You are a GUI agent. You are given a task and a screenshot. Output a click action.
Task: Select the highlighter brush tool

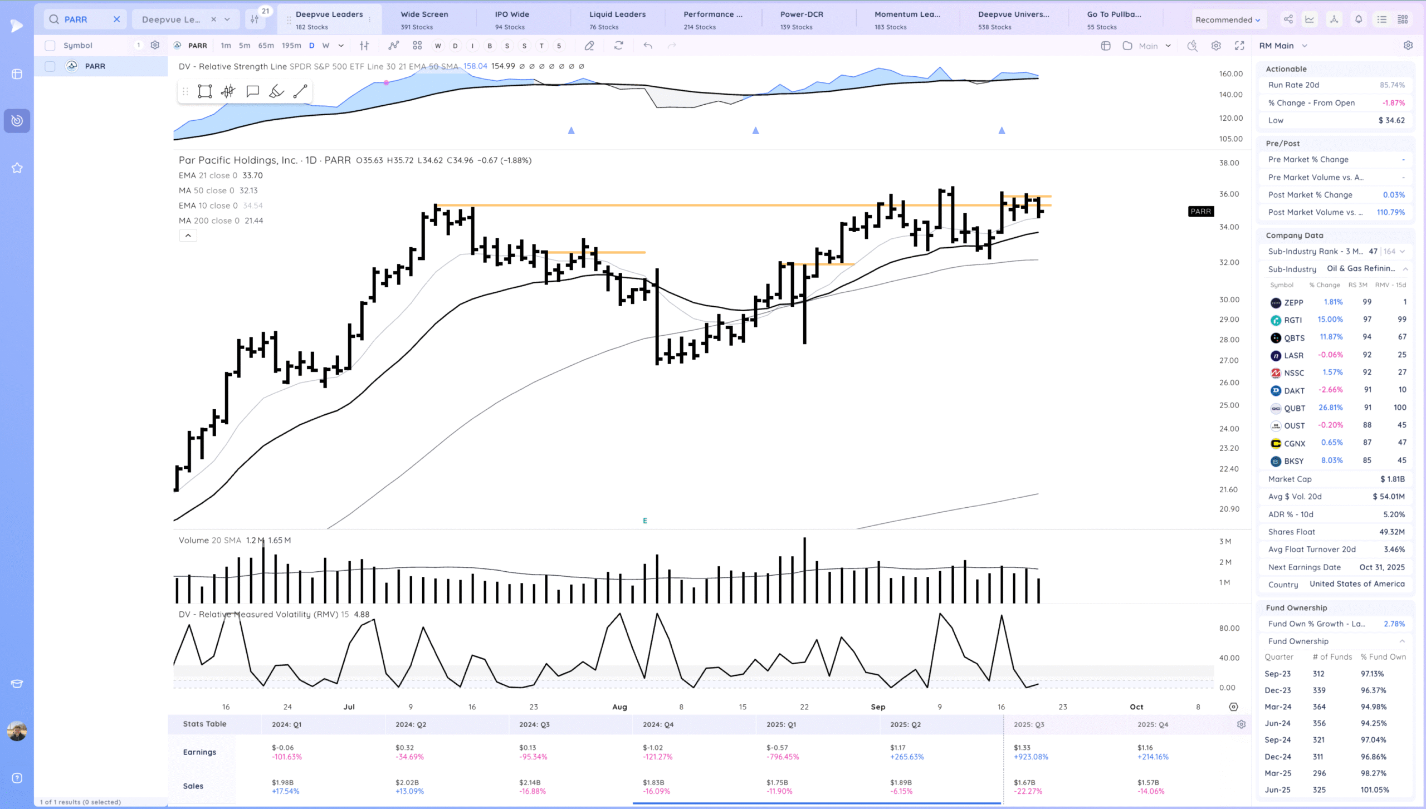click(x=276, y=91)
